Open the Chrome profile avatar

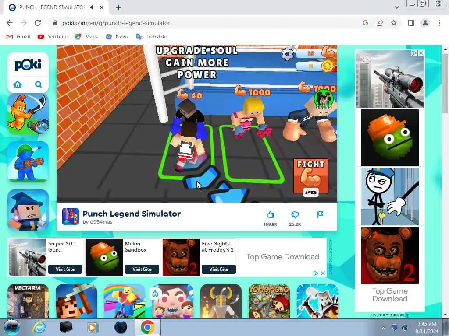coord(425,23)
